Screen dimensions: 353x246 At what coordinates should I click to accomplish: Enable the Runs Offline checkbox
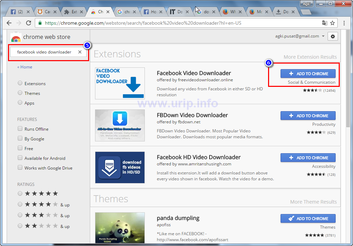coord(20,129)
